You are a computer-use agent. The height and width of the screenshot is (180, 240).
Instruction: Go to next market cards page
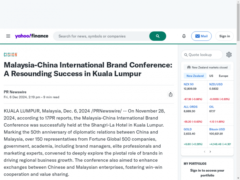click(210, 151)
